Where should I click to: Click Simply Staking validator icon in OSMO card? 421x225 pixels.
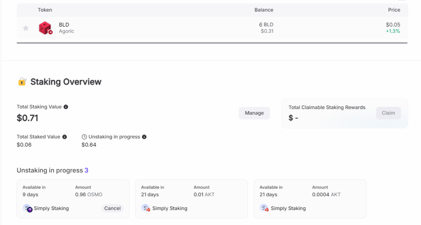coord(27,208)
